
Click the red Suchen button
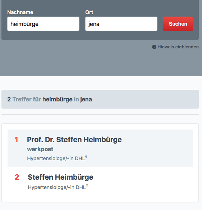[178, 24]
